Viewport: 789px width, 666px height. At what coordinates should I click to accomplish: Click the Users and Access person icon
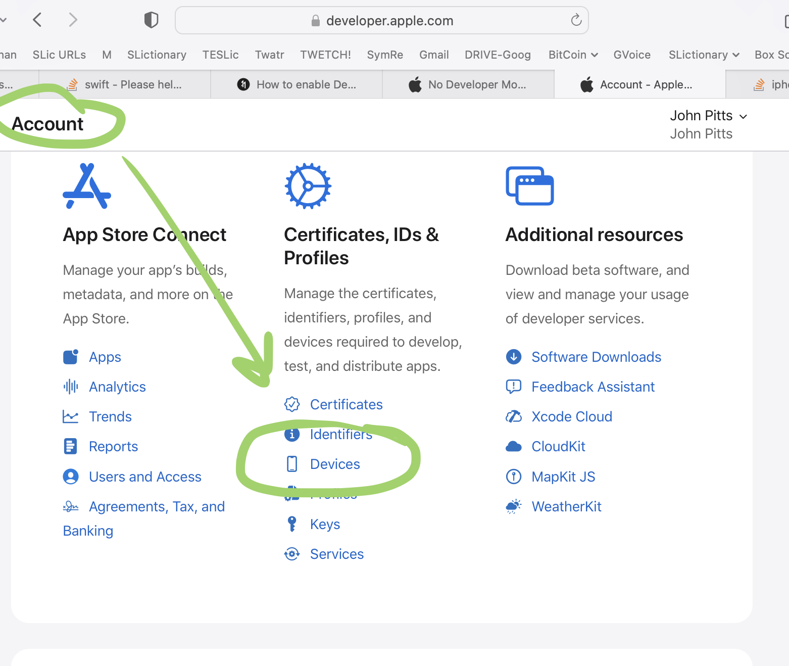(71, 477)
